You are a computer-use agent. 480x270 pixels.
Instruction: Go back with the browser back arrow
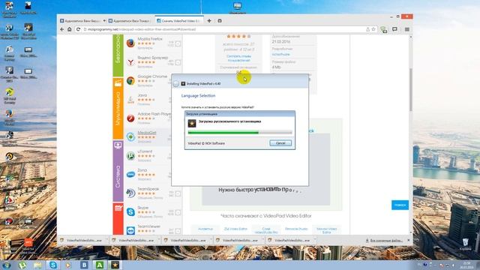(x=62, y=29)
